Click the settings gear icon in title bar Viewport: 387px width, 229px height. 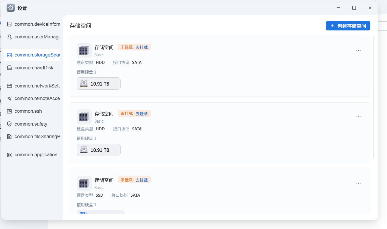pyautogui.click(x=11, y=8)
